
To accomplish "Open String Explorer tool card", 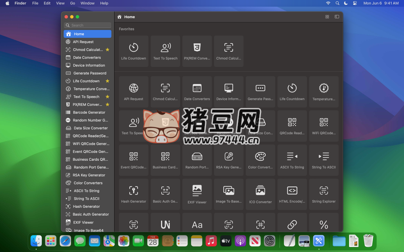I will coord(324,194).
